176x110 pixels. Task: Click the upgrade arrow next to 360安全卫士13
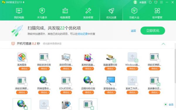pyautogui.click(x=23, y=2)
